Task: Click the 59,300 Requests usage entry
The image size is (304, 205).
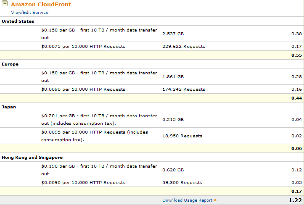Action: tap(182, 183)
